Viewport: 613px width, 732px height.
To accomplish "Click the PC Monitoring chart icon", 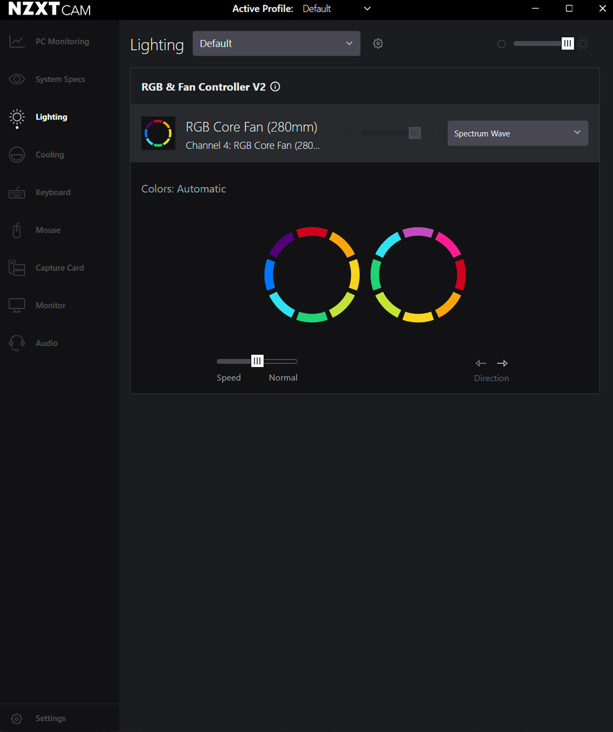I will (x=17, y=42).
